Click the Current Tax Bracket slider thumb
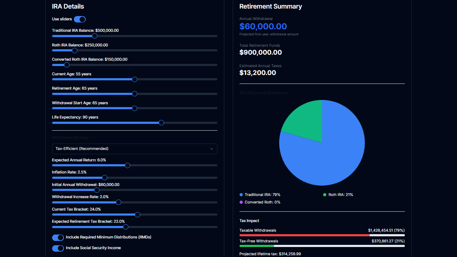 [137, 215]
